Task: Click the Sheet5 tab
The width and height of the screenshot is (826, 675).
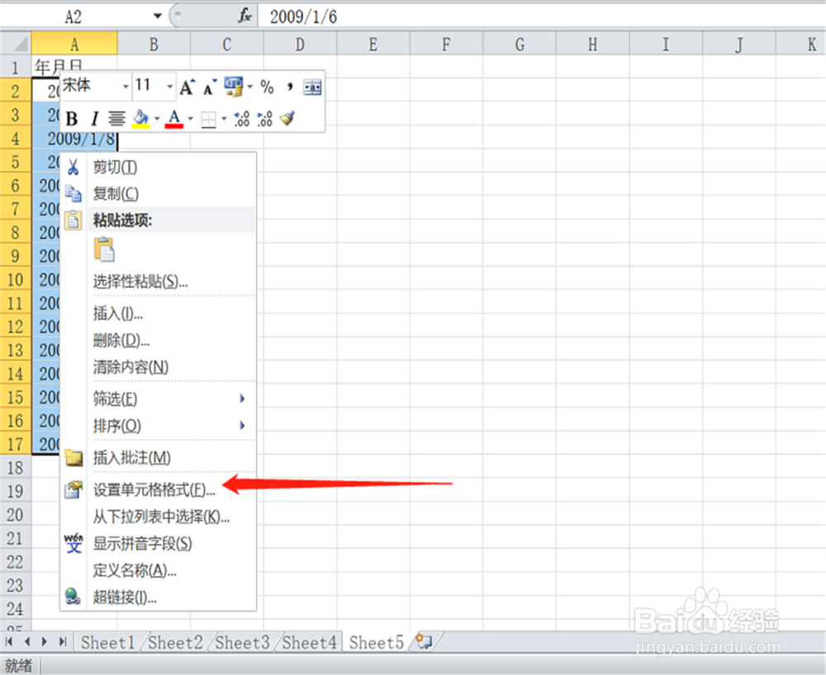Action: click(376, 642)
